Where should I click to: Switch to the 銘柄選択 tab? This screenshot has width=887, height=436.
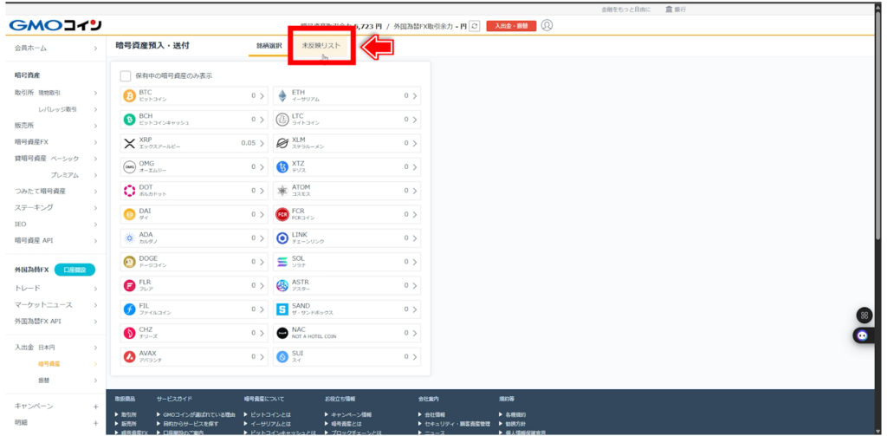point(269,44)
